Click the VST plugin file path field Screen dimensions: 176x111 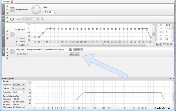coord(46,49)
